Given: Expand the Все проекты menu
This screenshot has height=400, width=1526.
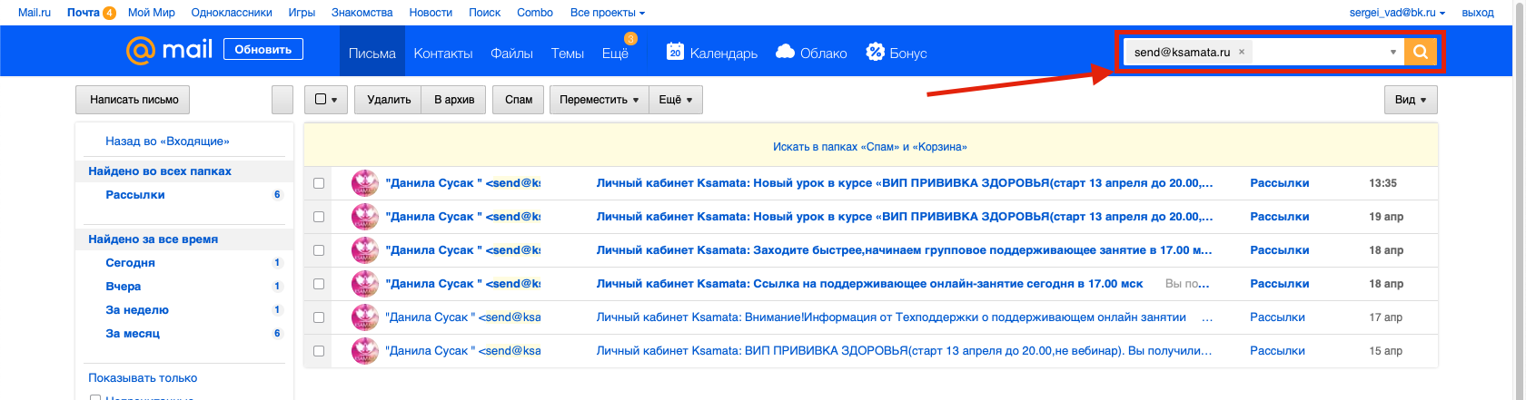Looking at the screenshot, I should pos(608,13).
